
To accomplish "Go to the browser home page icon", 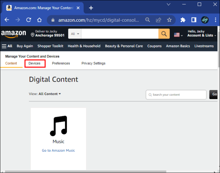I will pyautogui.click(x=40, y=20).
